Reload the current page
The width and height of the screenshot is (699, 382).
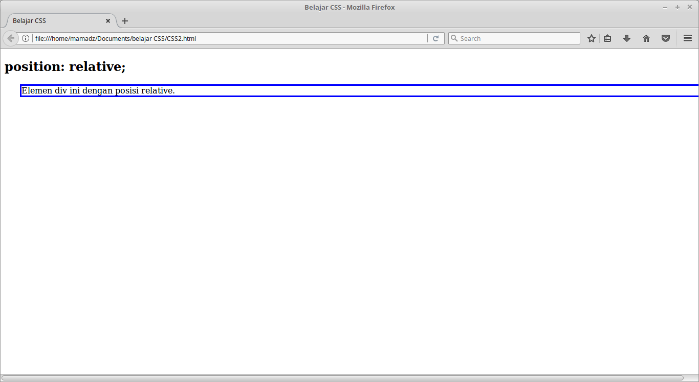coord(436,38)
